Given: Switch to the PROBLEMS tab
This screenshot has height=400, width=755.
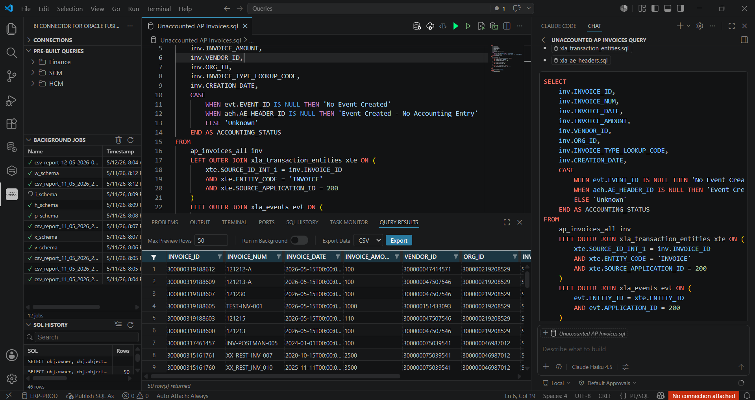Looking at the screenshot, I should (165, 222).
